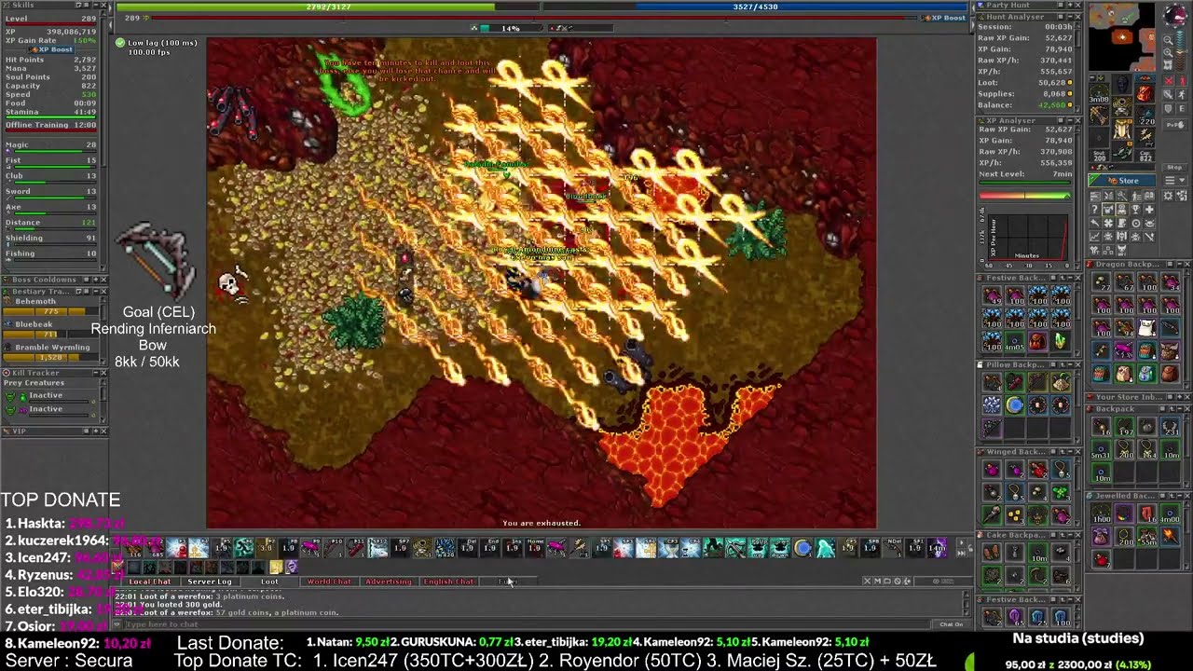Click the minimap center-on-player icon
Screen dimensions: 1193x671
[1168, 65]
